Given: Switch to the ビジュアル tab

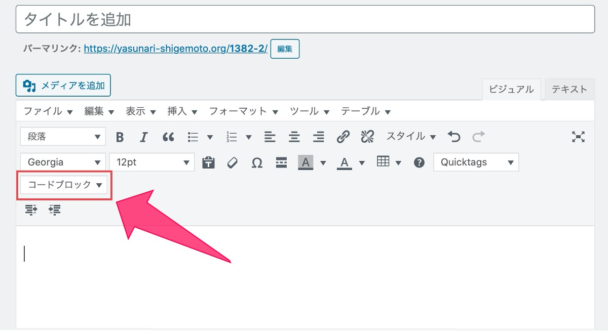Looking at the screenshot, I should pos(511,89).
